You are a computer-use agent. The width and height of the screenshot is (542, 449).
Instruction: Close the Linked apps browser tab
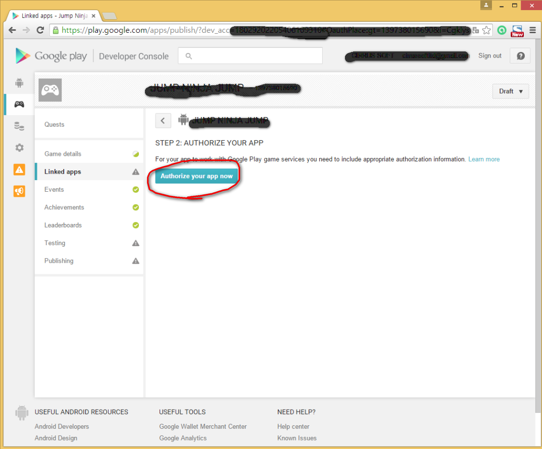tap(93, 16)
